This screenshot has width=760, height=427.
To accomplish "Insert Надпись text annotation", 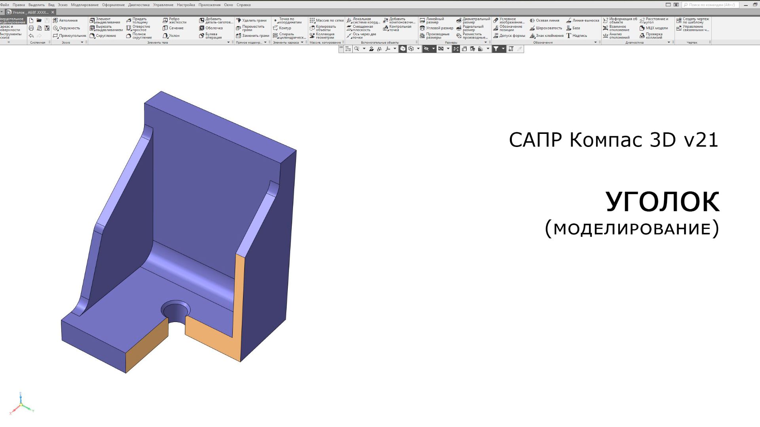I will pyautogui.click(x=577, y=36).
